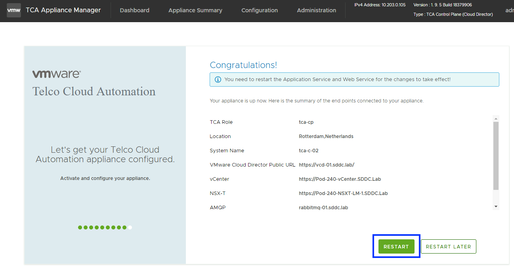
Task: Click the summary list scroll down arrow
Action: click(495, 206)
